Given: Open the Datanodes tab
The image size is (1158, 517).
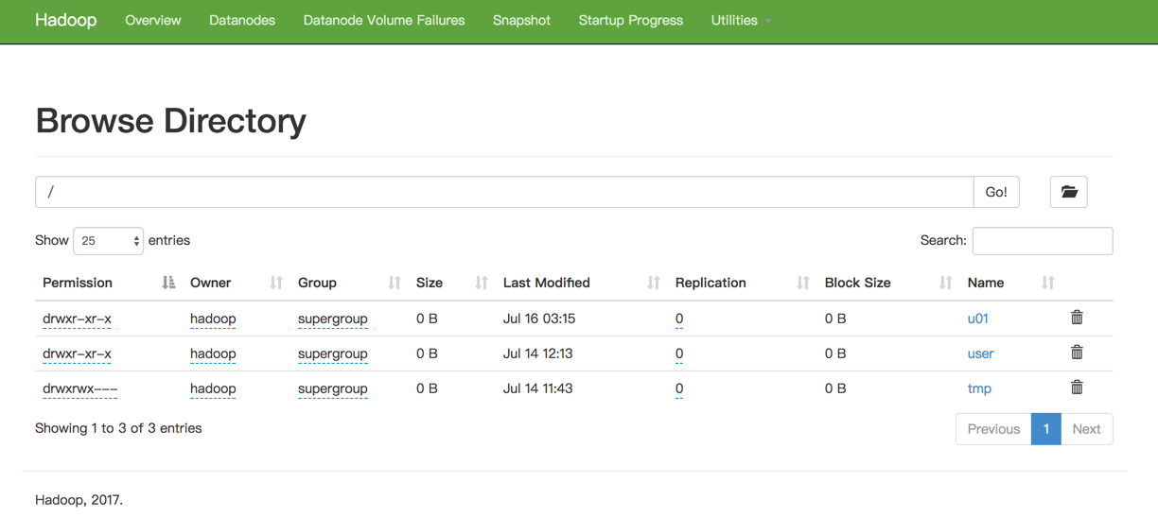Looking at the screenshot, I should (x=242, y=20).
